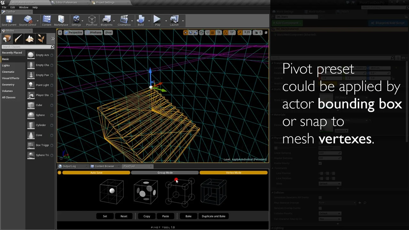Open Blueprints from the toolbar
Image resolution: width=409 pixels, height=230 pixels.
(x=106, y=20)
